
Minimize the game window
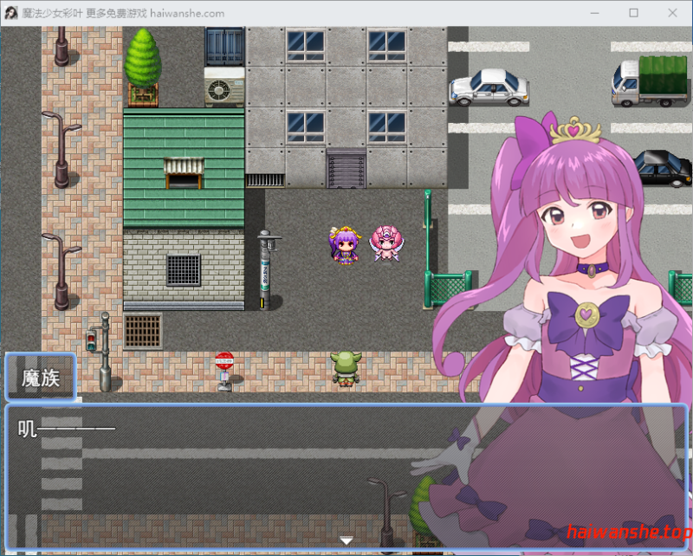(593, 13)
